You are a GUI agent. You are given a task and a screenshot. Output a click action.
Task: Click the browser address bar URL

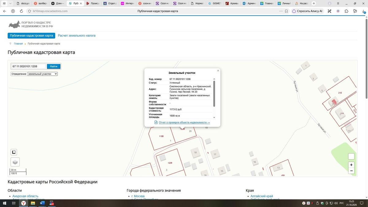(50, 11)
